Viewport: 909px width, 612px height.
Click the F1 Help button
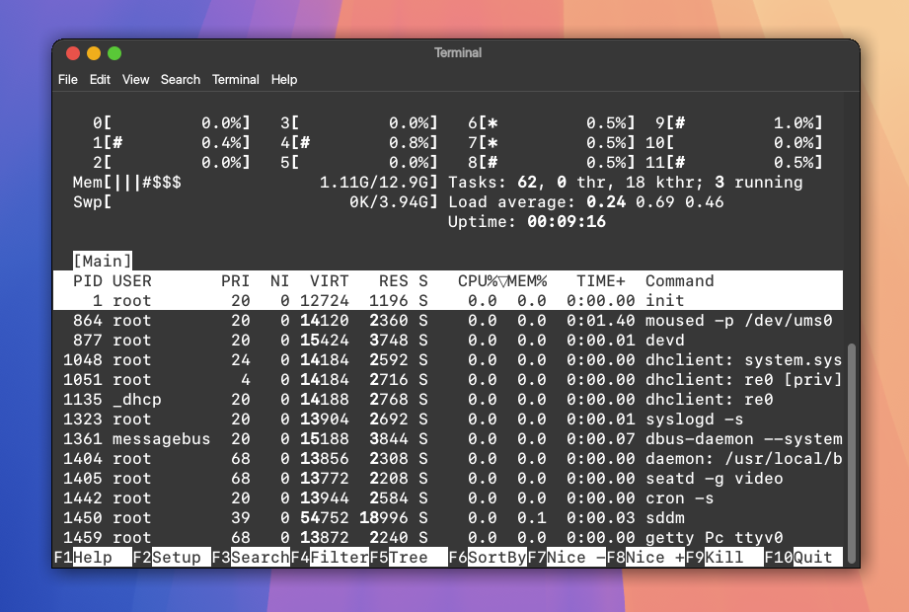coord(92,558)
